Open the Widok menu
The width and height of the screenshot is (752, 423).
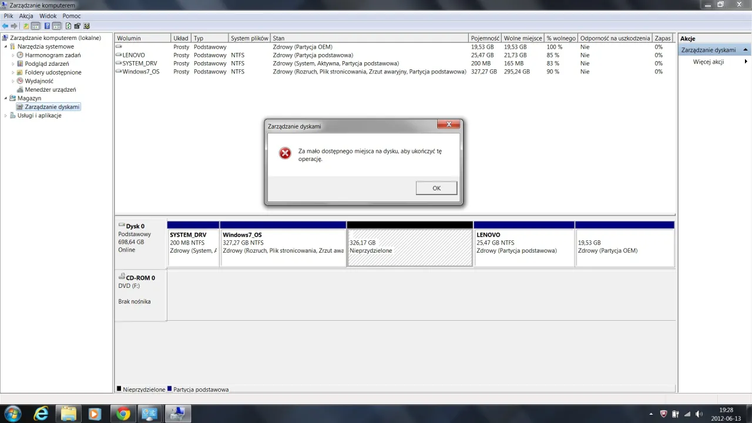click(x=48, y=16)
